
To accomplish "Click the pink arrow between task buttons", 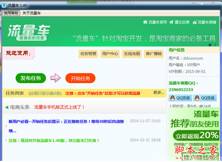I will point(56,78).
